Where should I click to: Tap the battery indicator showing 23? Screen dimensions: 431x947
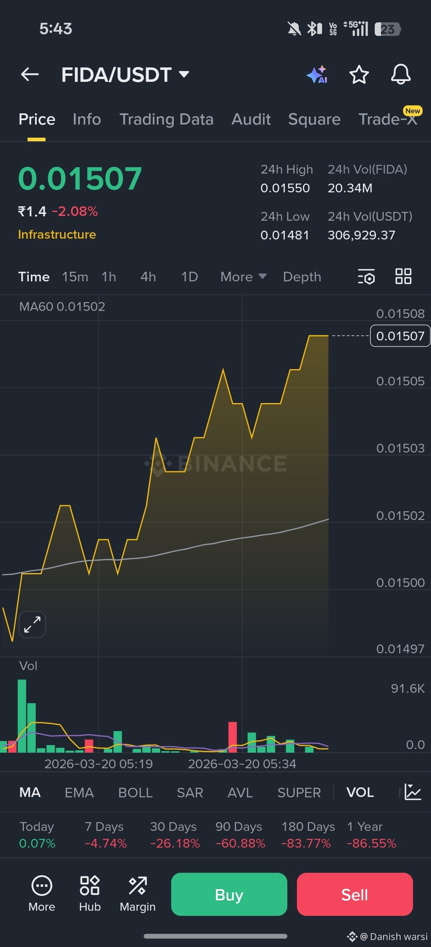click(388, 29)
